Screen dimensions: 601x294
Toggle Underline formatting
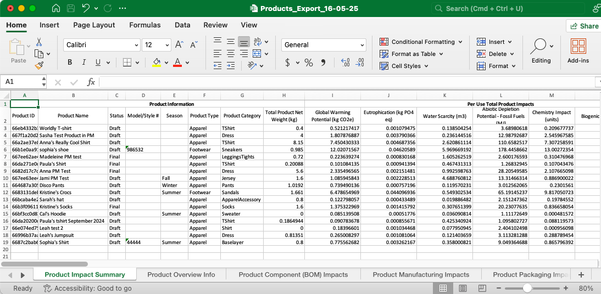(98, 63)
